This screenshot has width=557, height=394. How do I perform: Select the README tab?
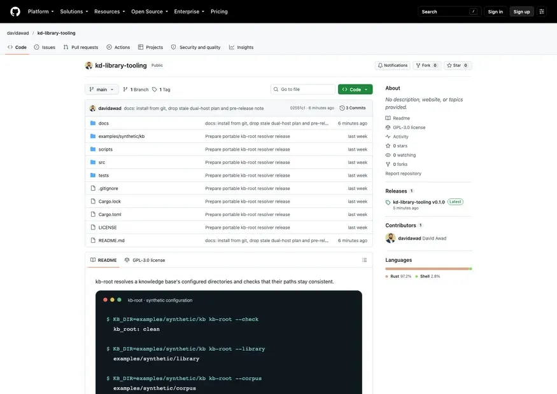(x=103, y=260)
